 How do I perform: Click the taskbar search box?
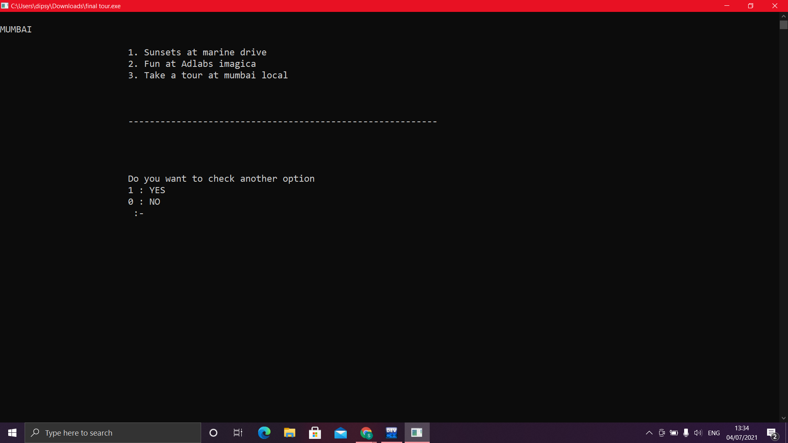click(x=113, y=433)
